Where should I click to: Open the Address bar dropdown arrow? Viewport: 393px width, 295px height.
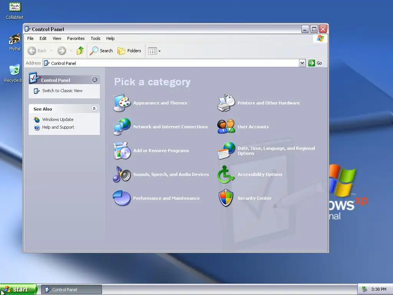pyautogui.click(x=302, y=63)
